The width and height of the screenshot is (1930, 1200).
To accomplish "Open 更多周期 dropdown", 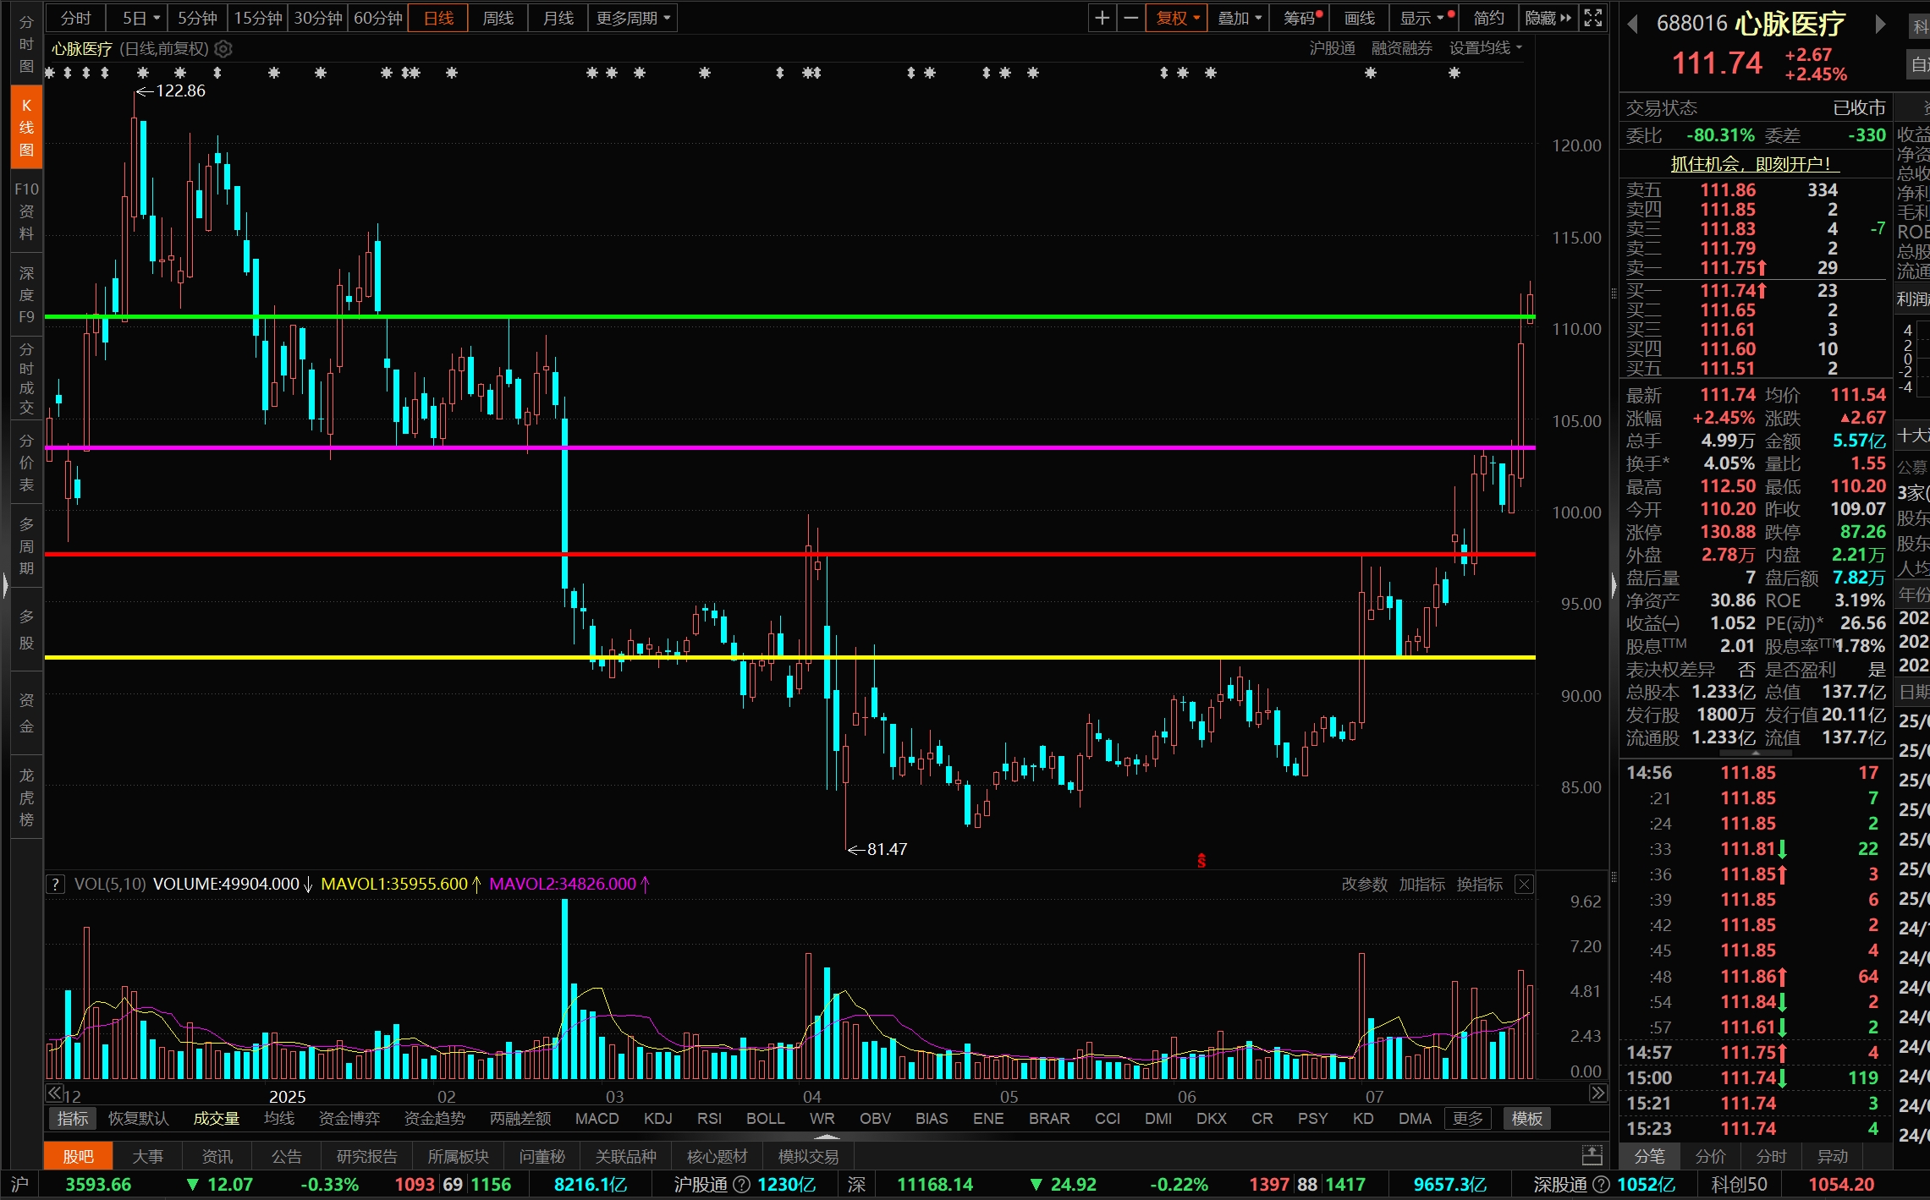I will point(633,18).
